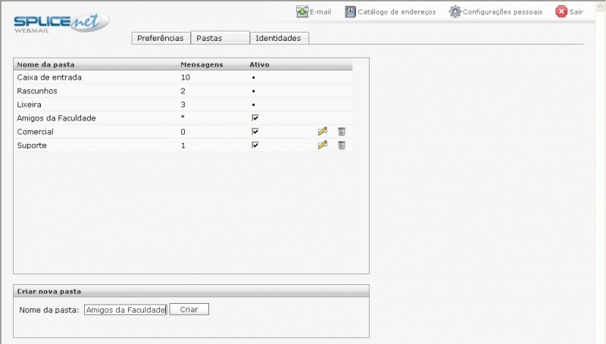The height and width of the screenshot is (344, 606).
Task: Switch to the Preferências tab
Action: (x=161, y=38)
